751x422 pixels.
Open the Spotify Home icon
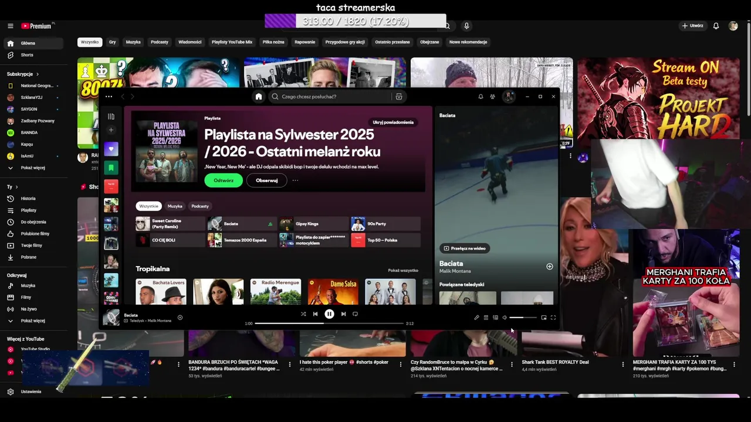point(258,97)
